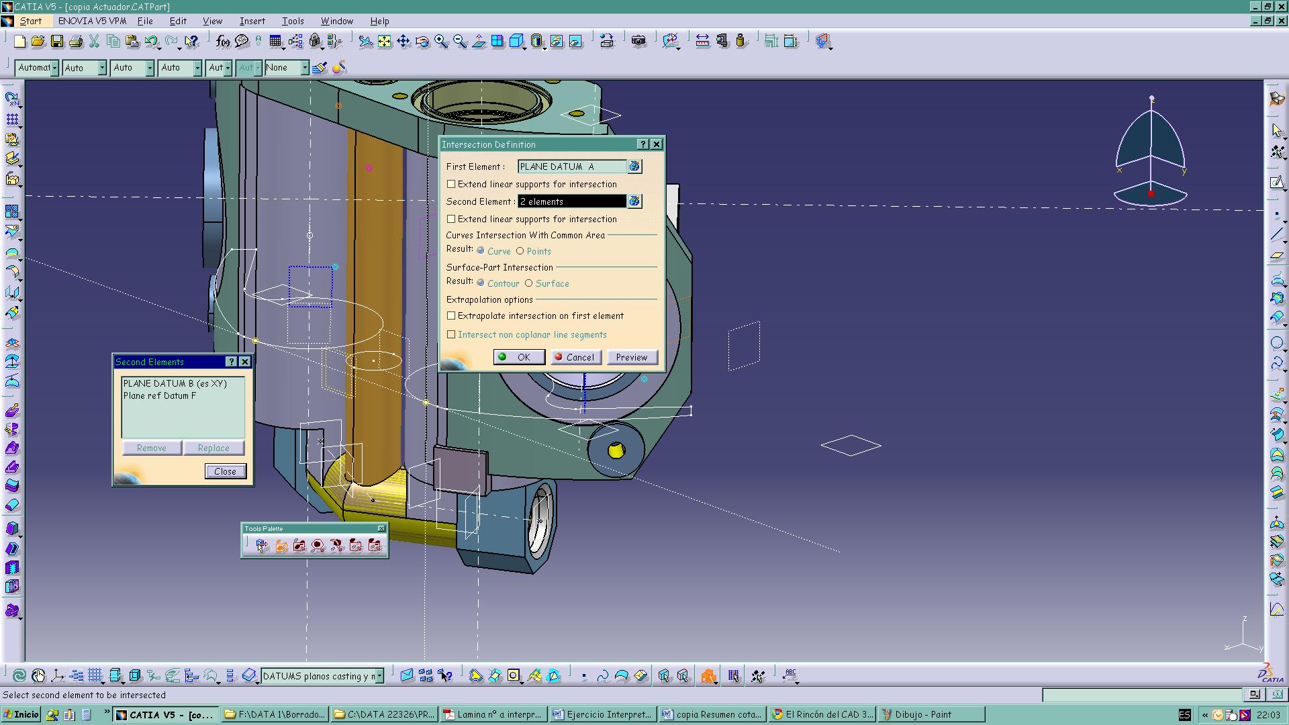This screenshot has height=725, width=1289.
Task: Click Remove in Second Elements dialog
Action: [x=151, y=448]
